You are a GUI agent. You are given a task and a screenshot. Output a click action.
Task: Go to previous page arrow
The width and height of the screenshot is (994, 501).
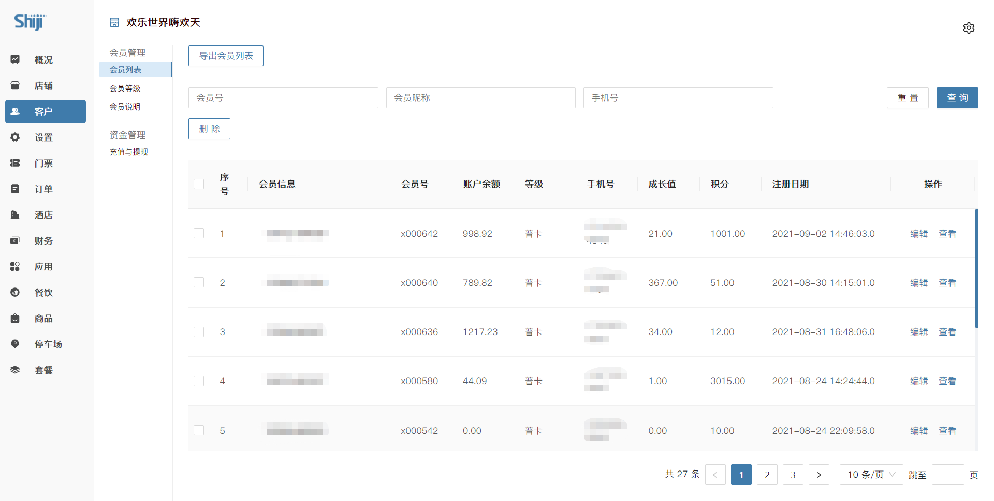[715, 475]
